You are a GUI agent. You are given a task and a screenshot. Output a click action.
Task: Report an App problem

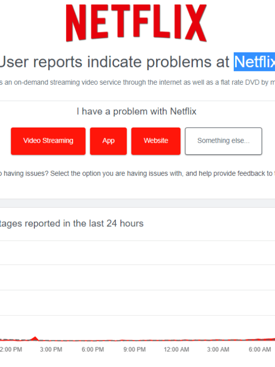pos(108,141)
